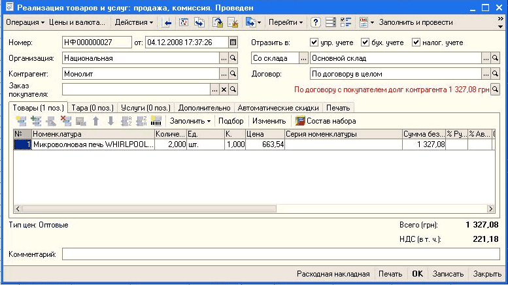The image size is (508, 285).
Task: Delete the current row in goods table
Action: [x=66, y=121]
